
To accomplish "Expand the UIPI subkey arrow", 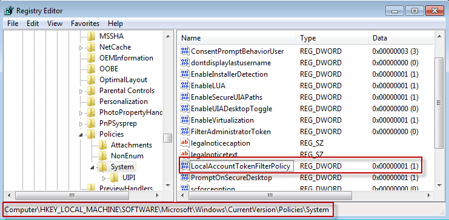I will pyautogui.click(x=104, y=178).
